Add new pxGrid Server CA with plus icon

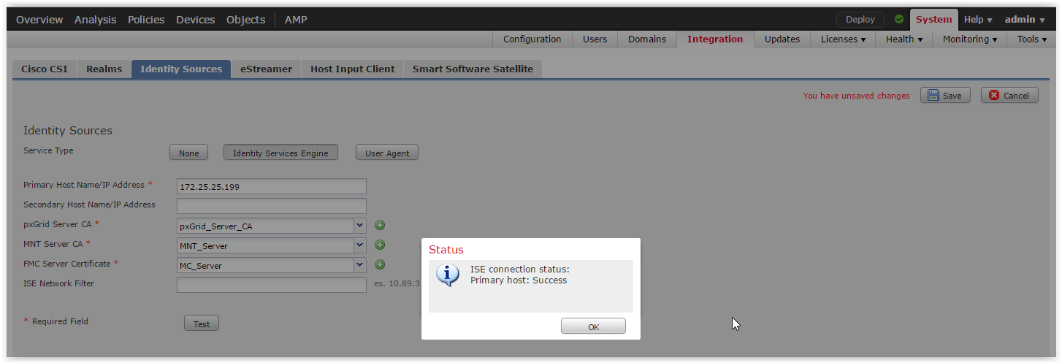[380, 226]
